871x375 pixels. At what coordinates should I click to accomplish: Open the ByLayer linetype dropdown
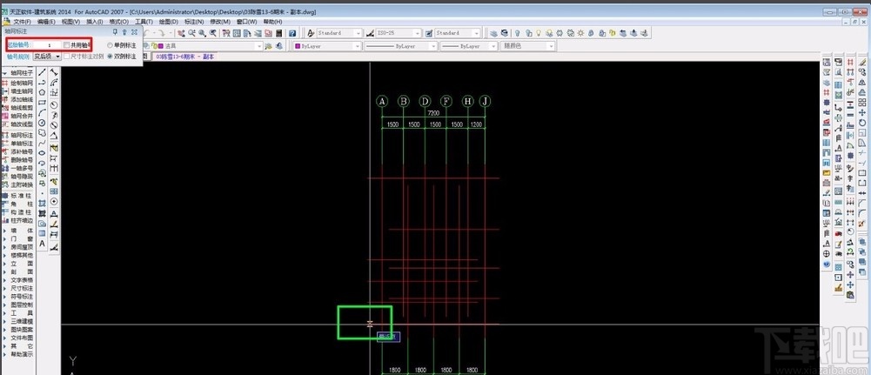(x=400, y=46)
